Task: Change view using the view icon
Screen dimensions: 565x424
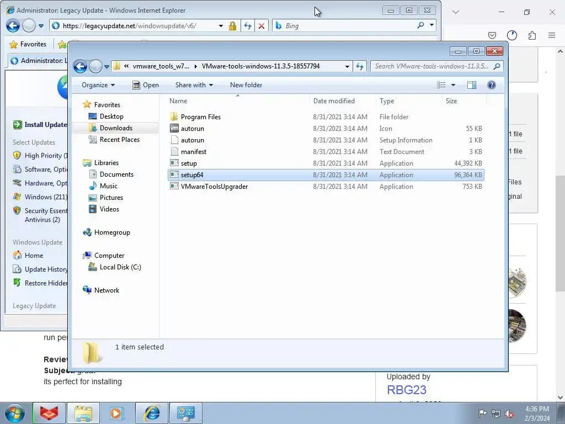Action: pyautogui.click(x=441, y=85)
